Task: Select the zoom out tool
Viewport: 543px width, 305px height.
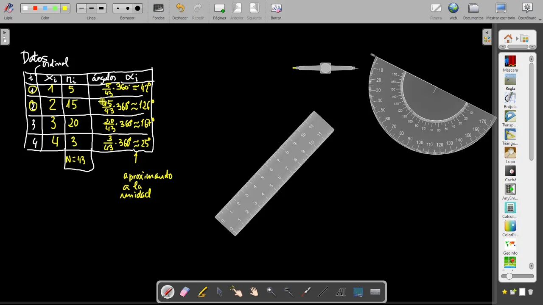Action: (288, 292)
